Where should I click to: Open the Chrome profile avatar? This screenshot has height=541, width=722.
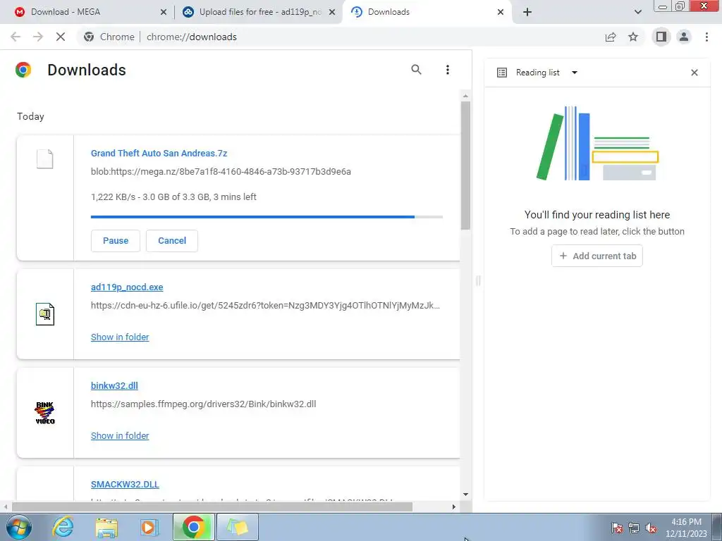coord(684,37)
